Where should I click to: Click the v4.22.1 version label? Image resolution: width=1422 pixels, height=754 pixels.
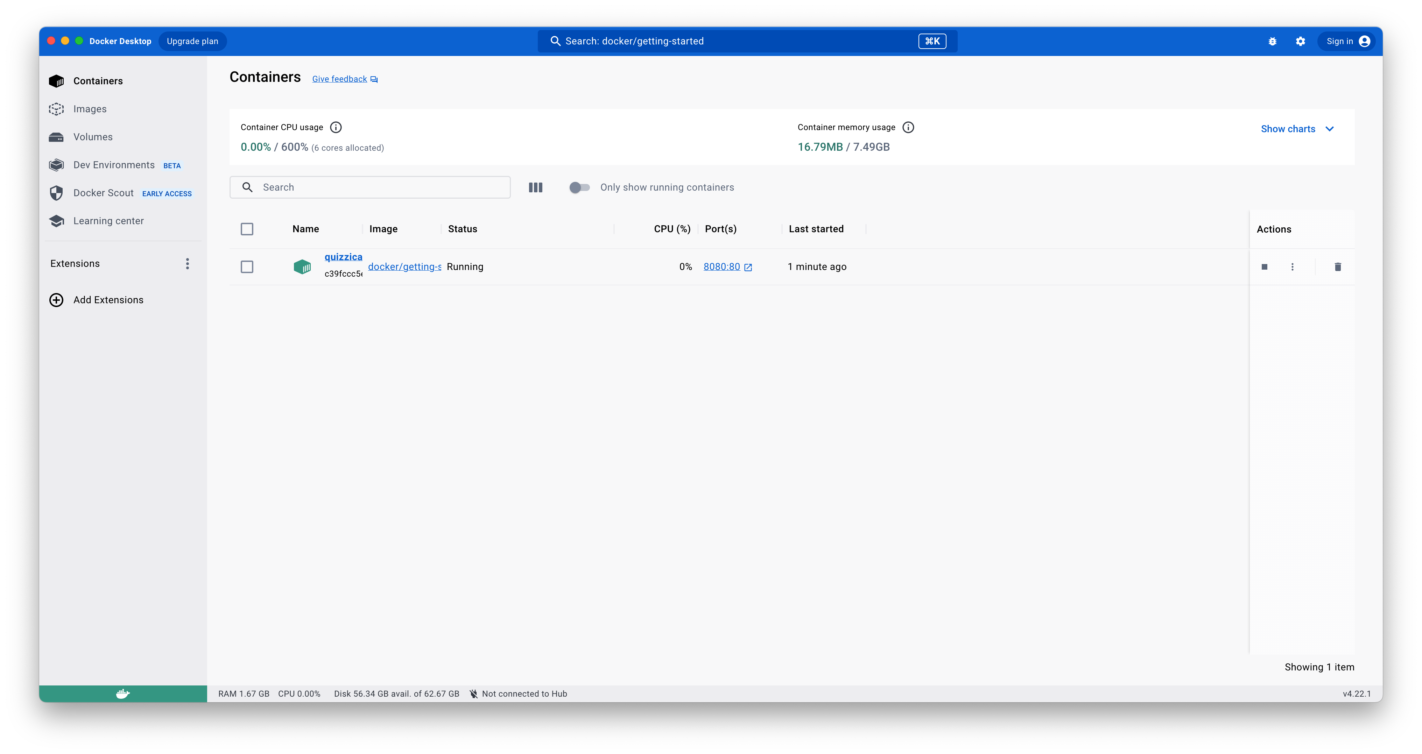1356,694
